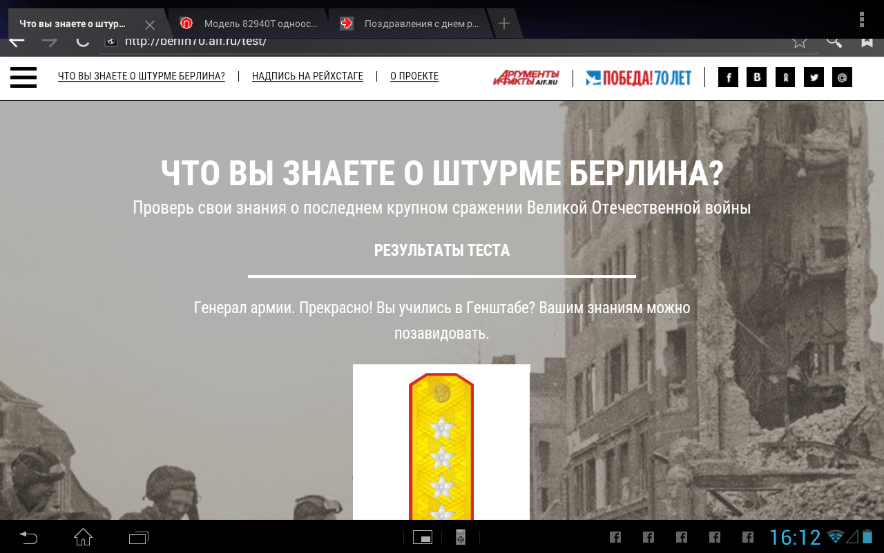Image resolution: width=884 pixels, height=553 pixels.
Task: Switch to the 'Модель 82940Т' tab
Action: pyautogui.click(x=249, y=24)
